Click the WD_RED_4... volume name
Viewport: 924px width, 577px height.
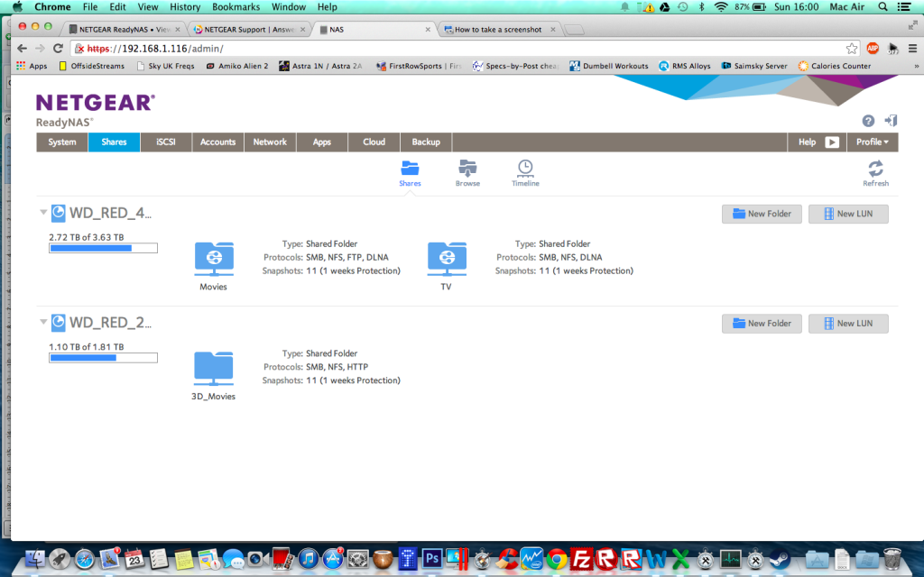click(110, 213)
